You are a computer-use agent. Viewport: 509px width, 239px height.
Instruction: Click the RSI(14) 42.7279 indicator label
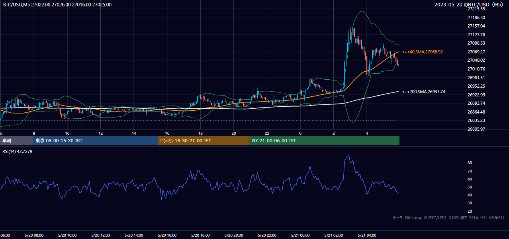[18, 151]
